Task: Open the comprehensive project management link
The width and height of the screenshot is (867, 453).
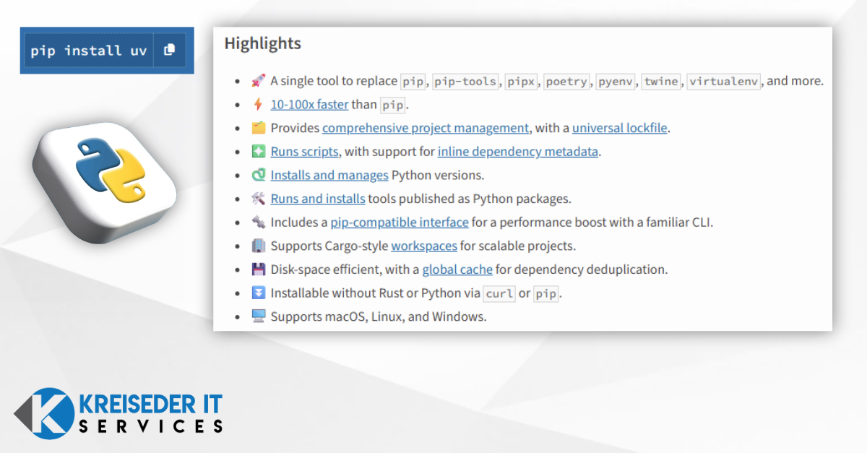Action: (x=426, y=128)
